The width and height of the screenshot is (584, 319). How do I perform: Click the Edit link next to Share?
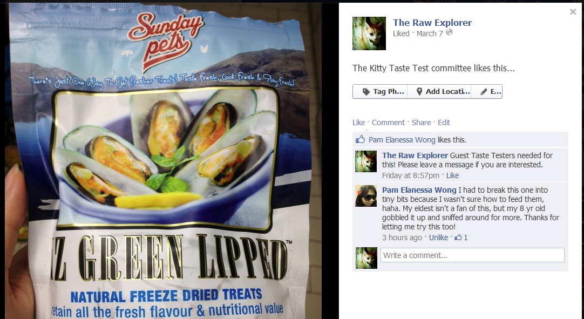(444, 123)
